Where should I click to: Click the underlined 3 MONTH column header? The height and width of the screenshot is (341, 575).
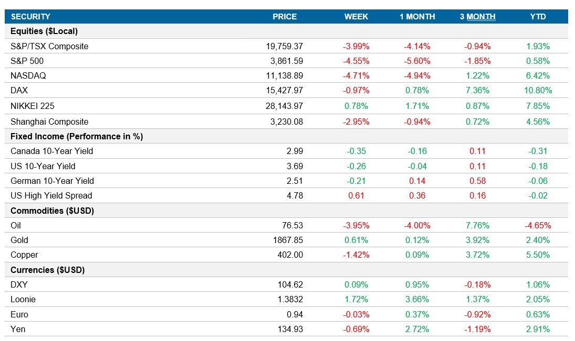pos(478,17)
